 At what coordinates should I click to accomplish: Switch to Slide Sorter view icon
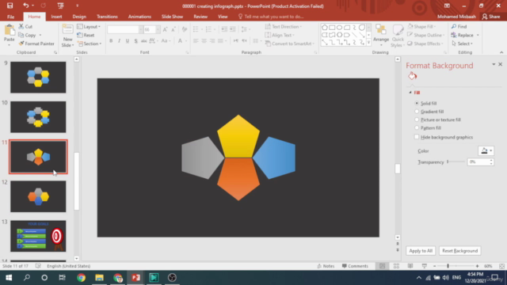(x=396, y=266)
